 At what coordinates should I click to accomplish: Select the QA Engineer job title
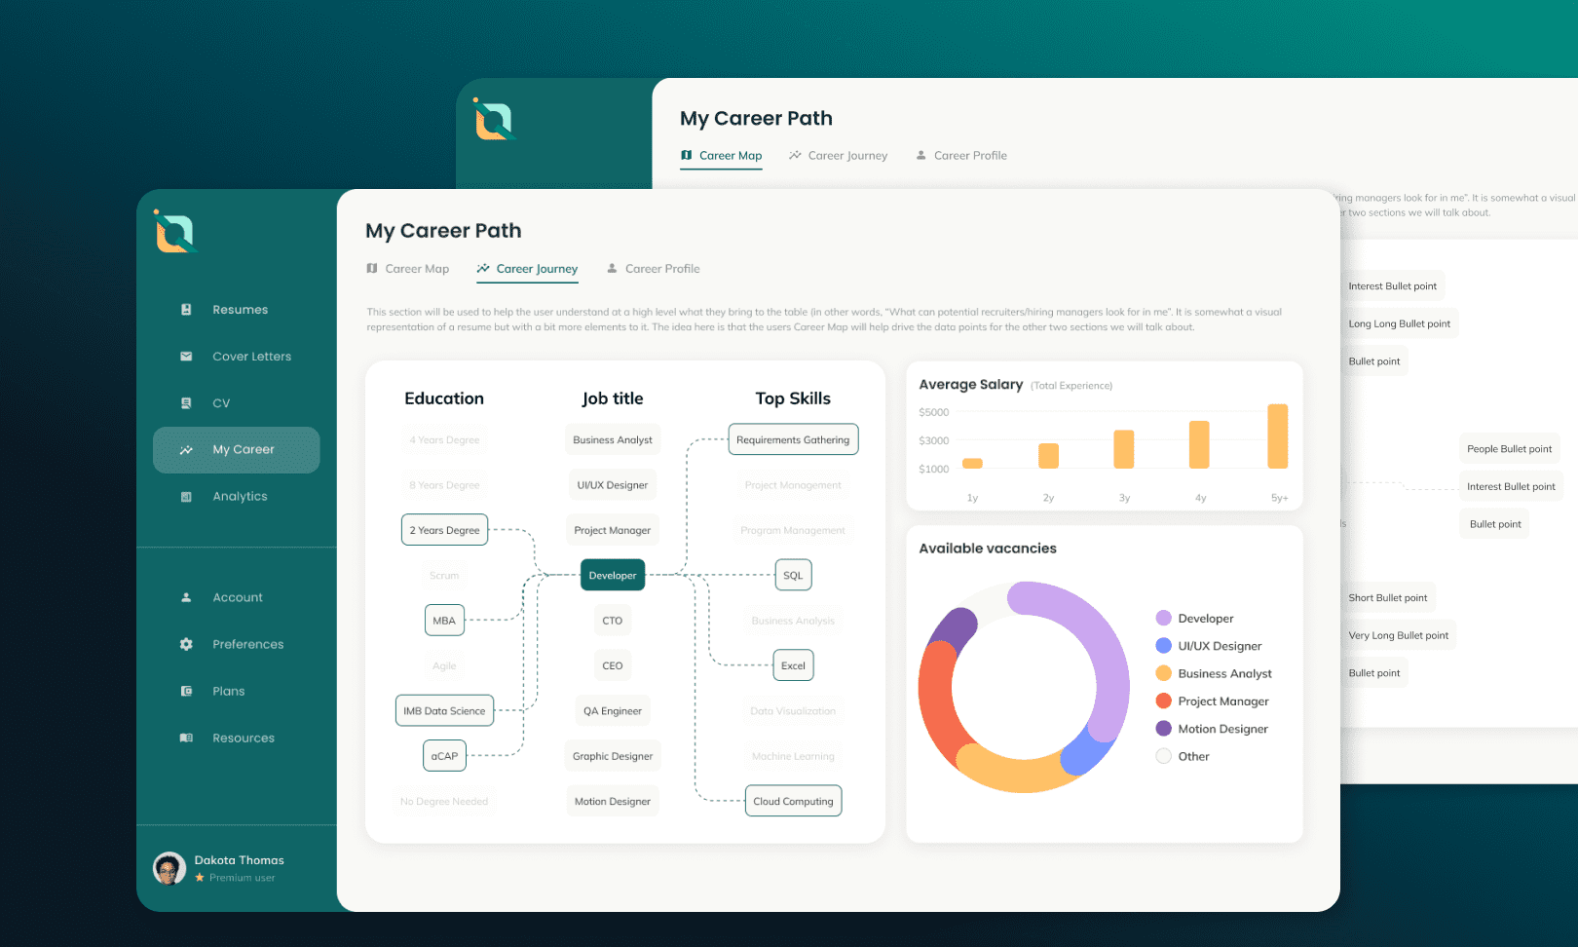pyautogui.click(x=613, y=711)
